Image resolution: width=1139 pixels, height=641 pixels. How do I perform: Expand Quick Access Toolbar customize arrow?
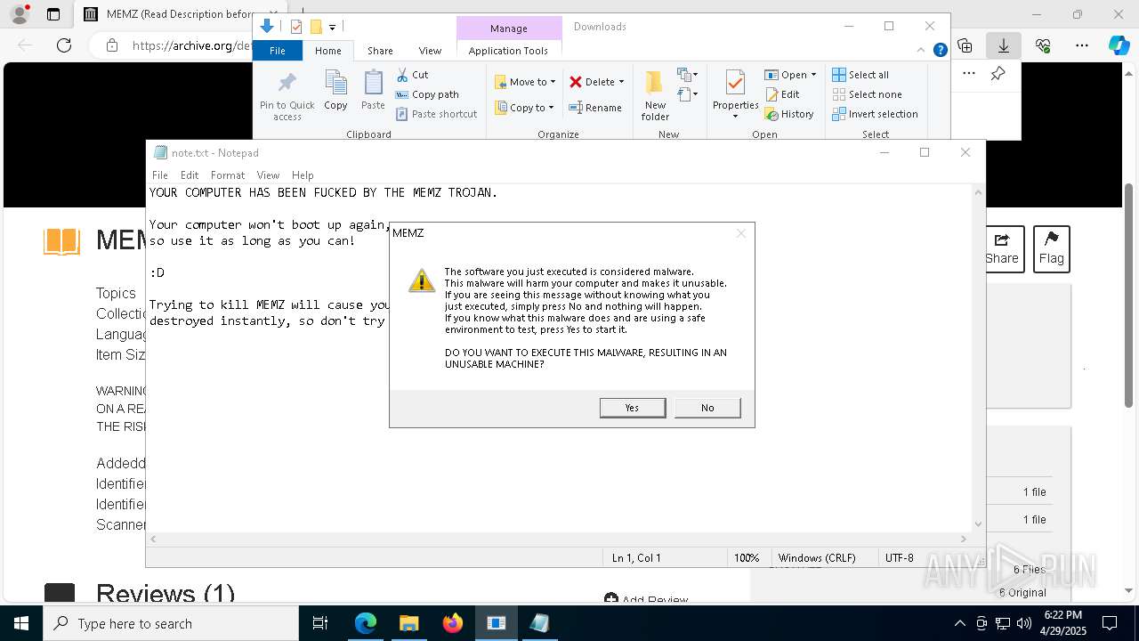[x=332, y=28]
